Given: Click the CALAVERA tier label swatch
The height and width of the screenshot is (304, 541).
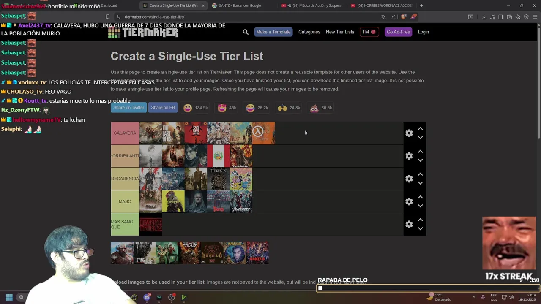Looking at the screenshot, I should point(125,133).
